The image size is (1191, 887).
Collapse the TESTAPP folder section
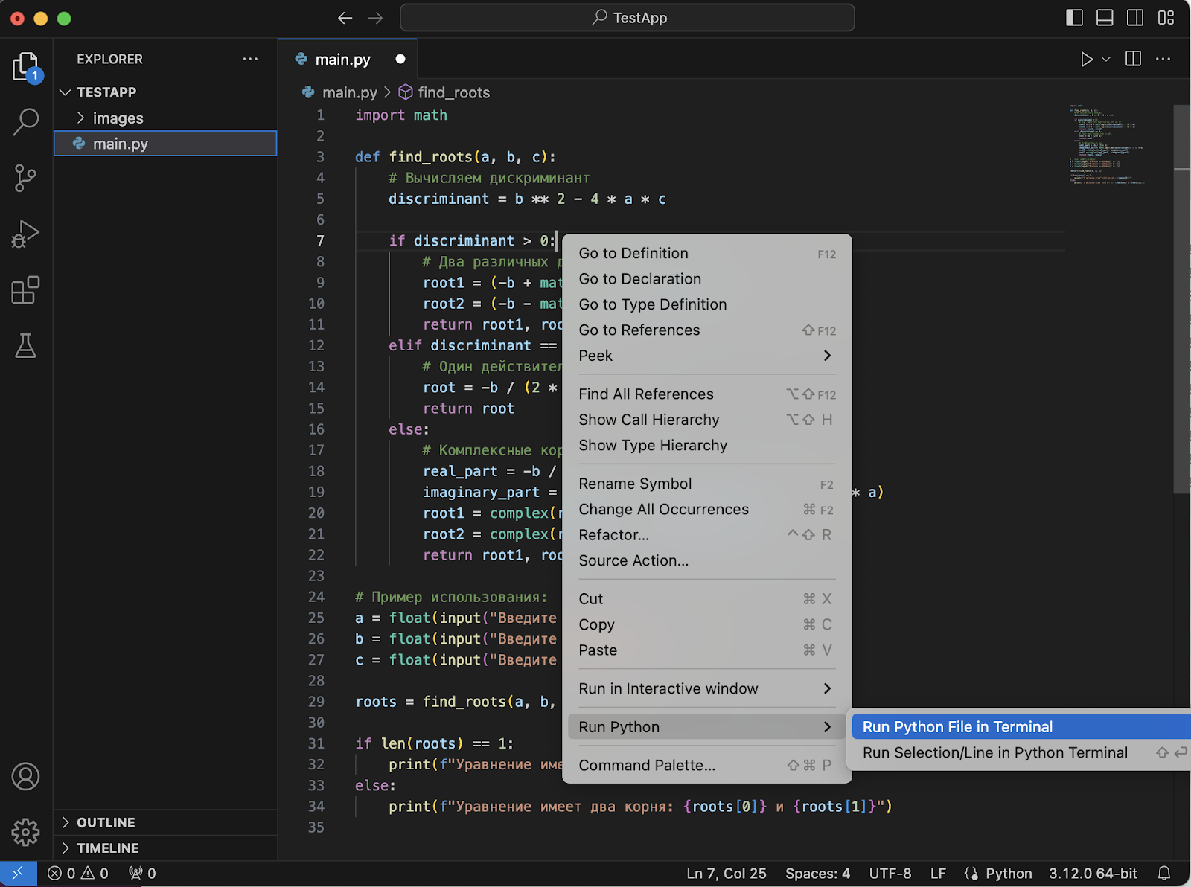165,92
